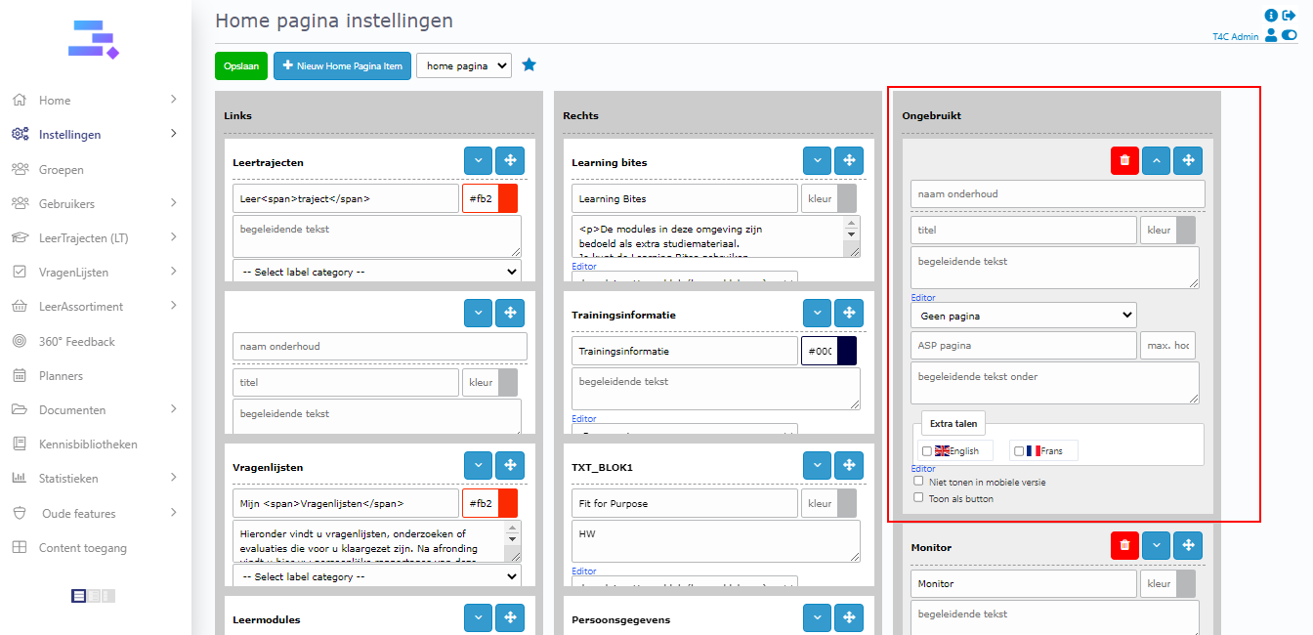Click the 360° Feedback sidebar icon
The width and height of the screenshot is (1313, 635).
tap(19, 341)
